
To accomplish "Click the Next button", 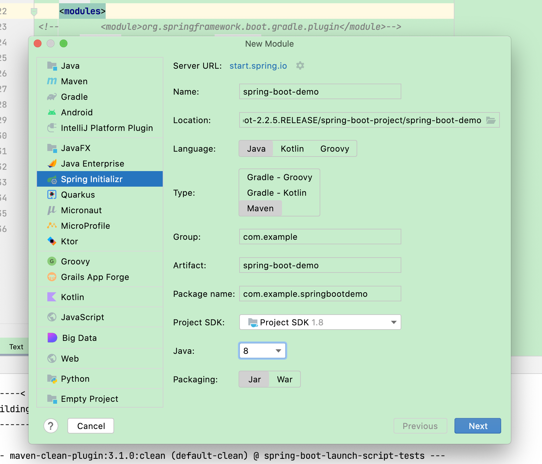I will (x=477, y=426).
